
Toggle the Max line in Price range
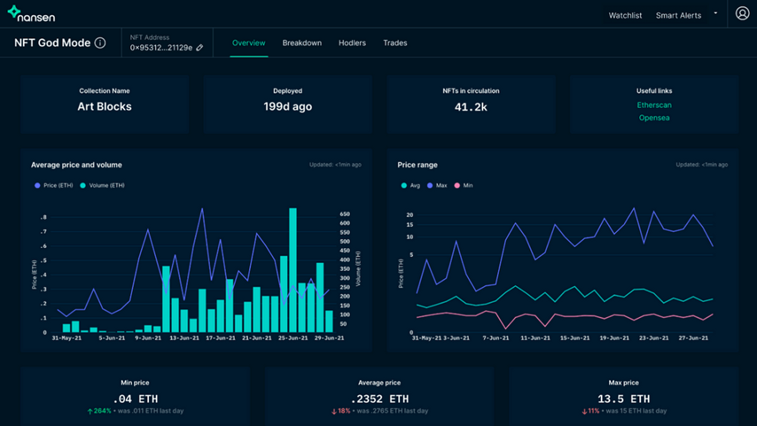point(438,185)
